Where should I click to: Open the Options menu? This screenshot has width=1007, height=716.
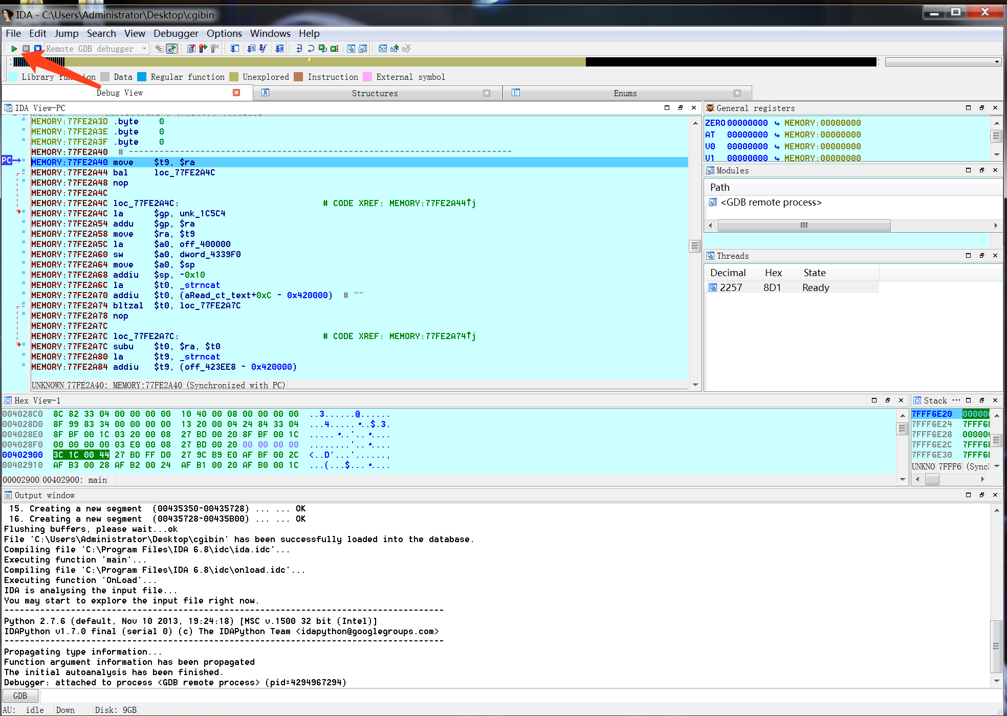click(224, 33)
